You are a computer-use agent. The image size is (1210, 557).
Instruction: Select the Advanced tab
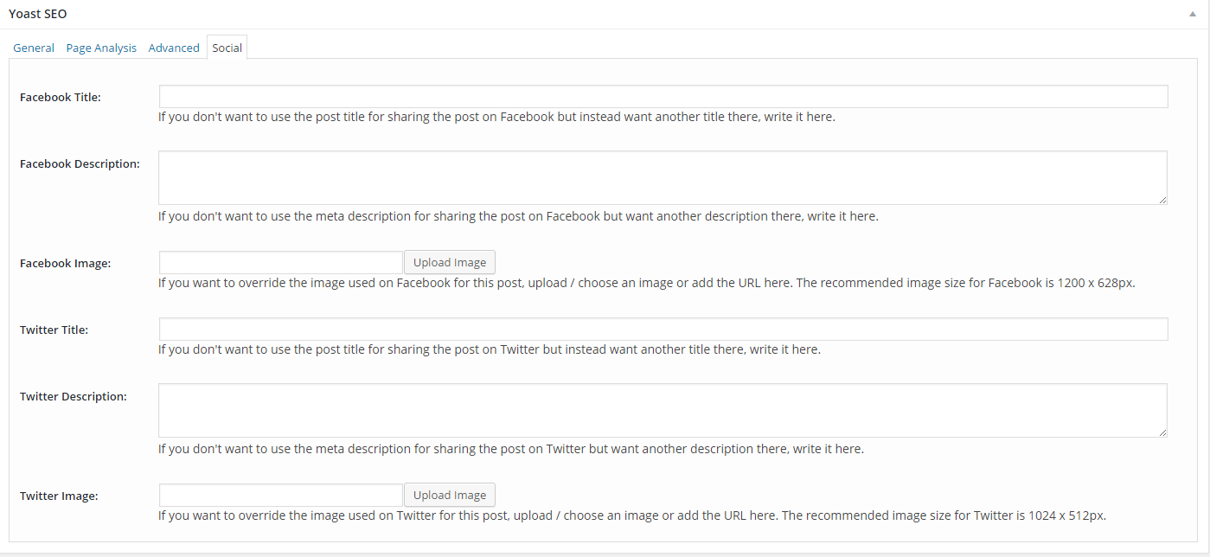[x=173, y=48]
